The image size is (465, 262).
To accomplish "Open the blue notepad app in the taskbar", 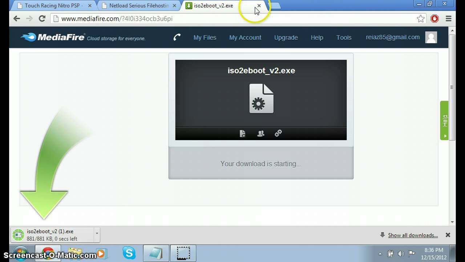I will [156, 253].
